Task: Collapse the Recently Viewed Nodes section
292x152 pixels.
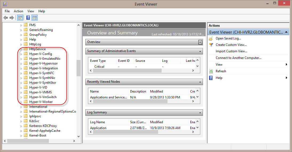Action: (x=200, y=82)
